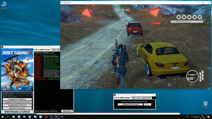Click the last gear icon in game HUD

pos(200,17)
